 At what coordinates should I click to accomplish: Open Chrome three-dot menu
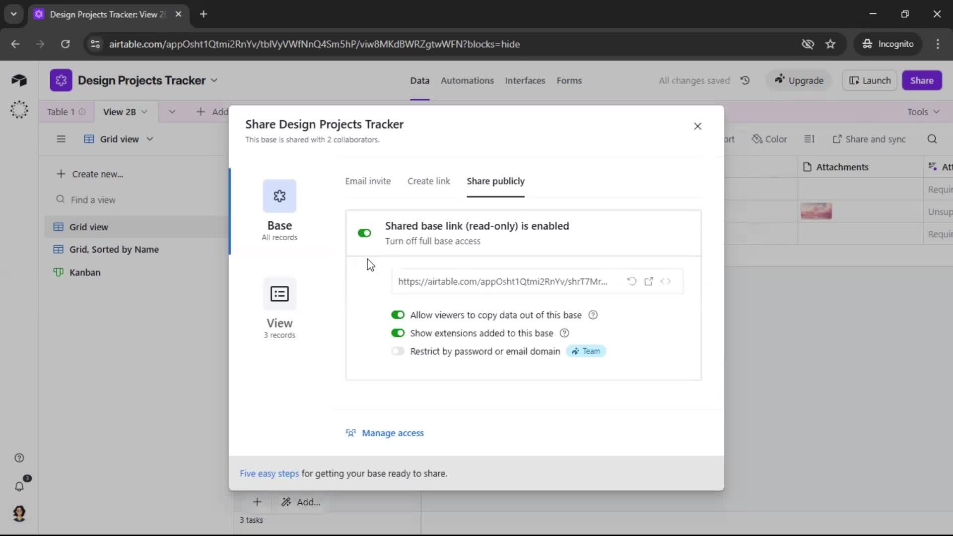pyautogui.click(x=938, y=44)
